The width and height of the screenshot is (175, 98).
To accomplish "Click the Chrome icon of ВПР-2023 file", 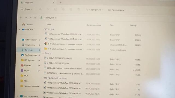I will (45, 44).
